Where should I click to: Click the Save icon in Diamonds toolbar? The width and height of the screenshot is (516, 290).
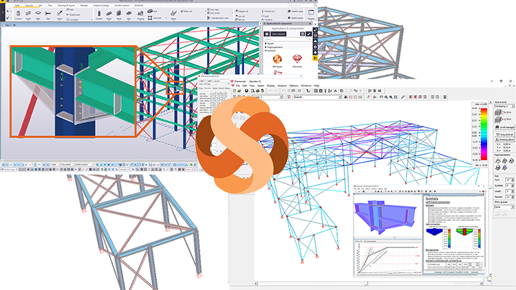point(246,91)
